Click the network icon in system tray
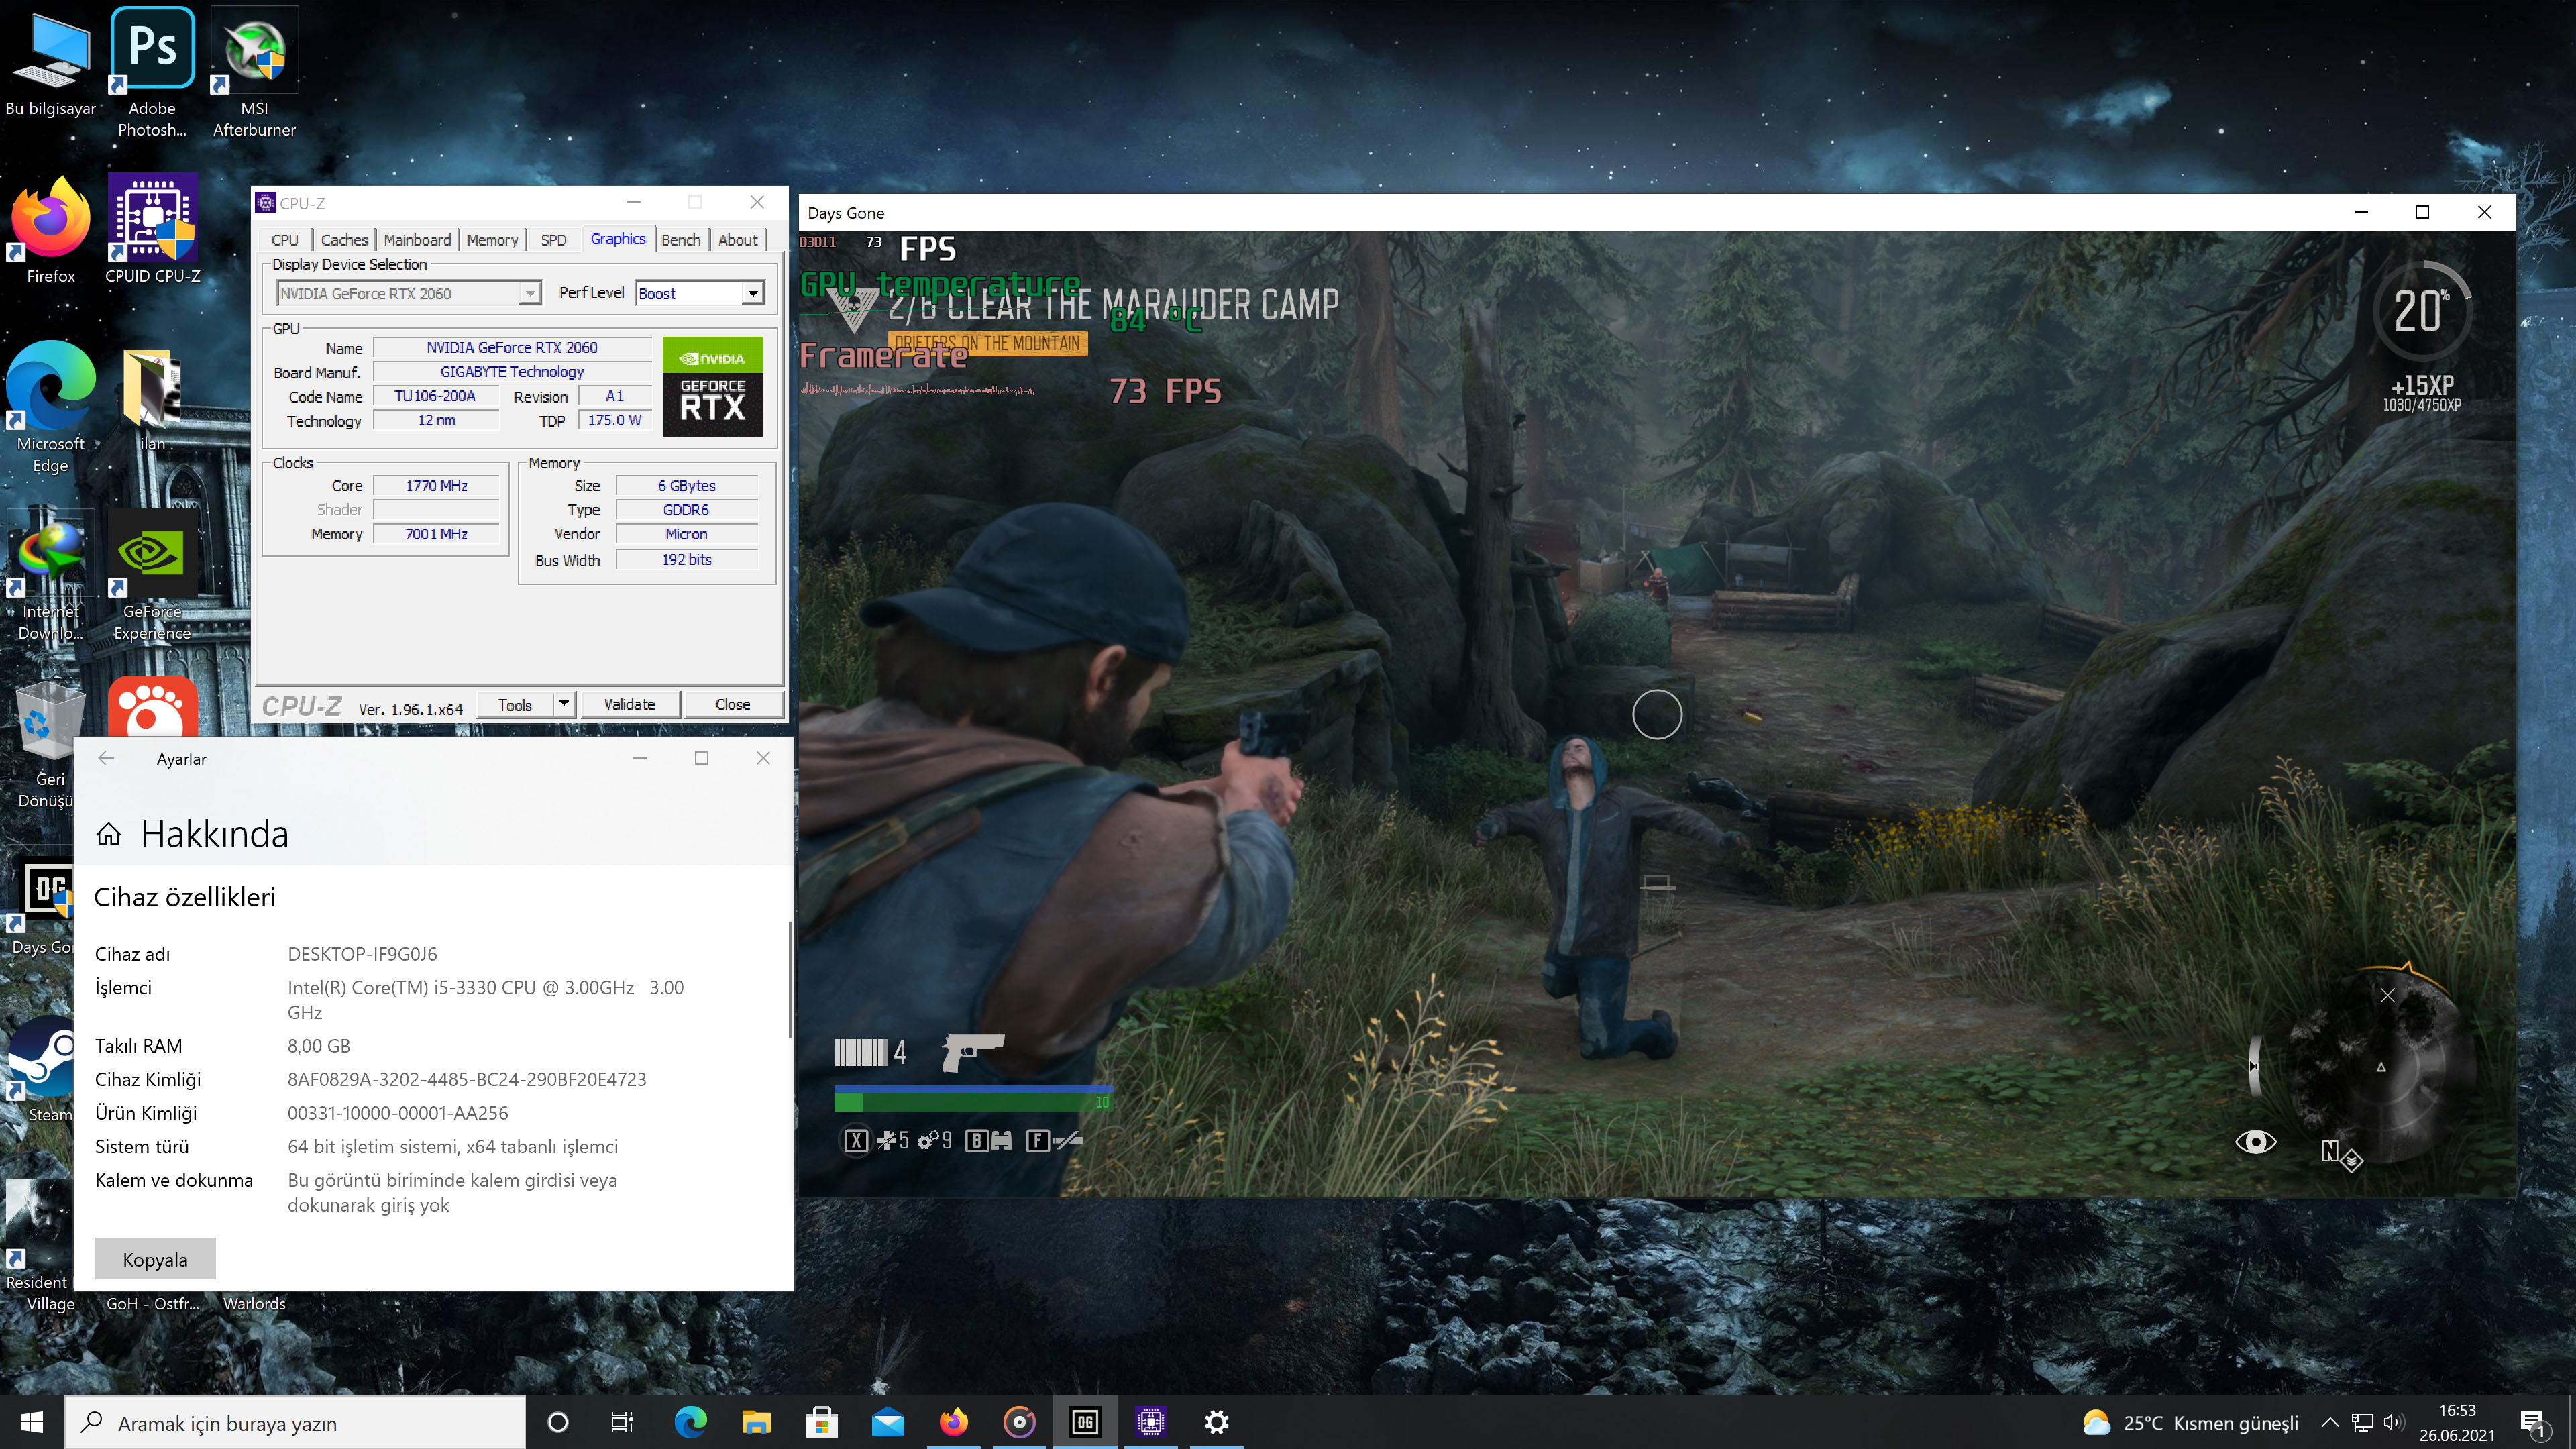This screenshot has width=2576, height=1449. coord(2362,1422)
